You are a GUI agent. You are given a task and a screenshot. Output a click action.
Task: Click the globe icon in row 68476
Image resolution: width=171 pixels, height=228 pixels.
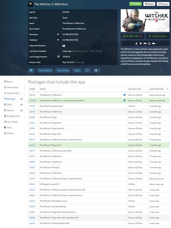pyautogui.click(x=124, y=95)
